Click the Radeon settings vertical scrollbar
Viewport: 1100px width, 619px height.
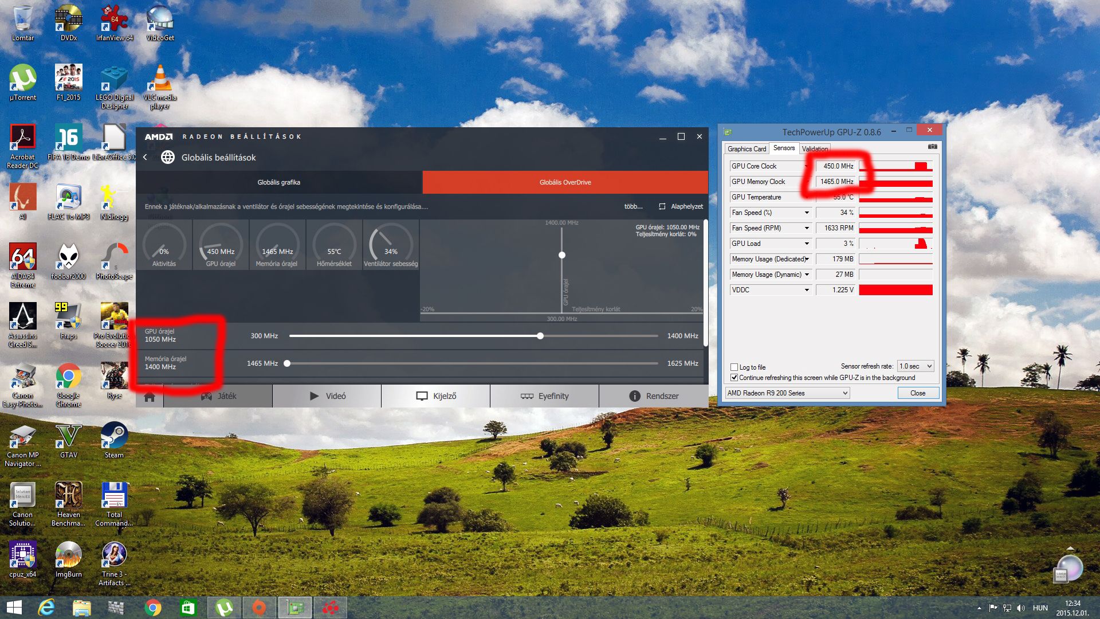[706, 283]
